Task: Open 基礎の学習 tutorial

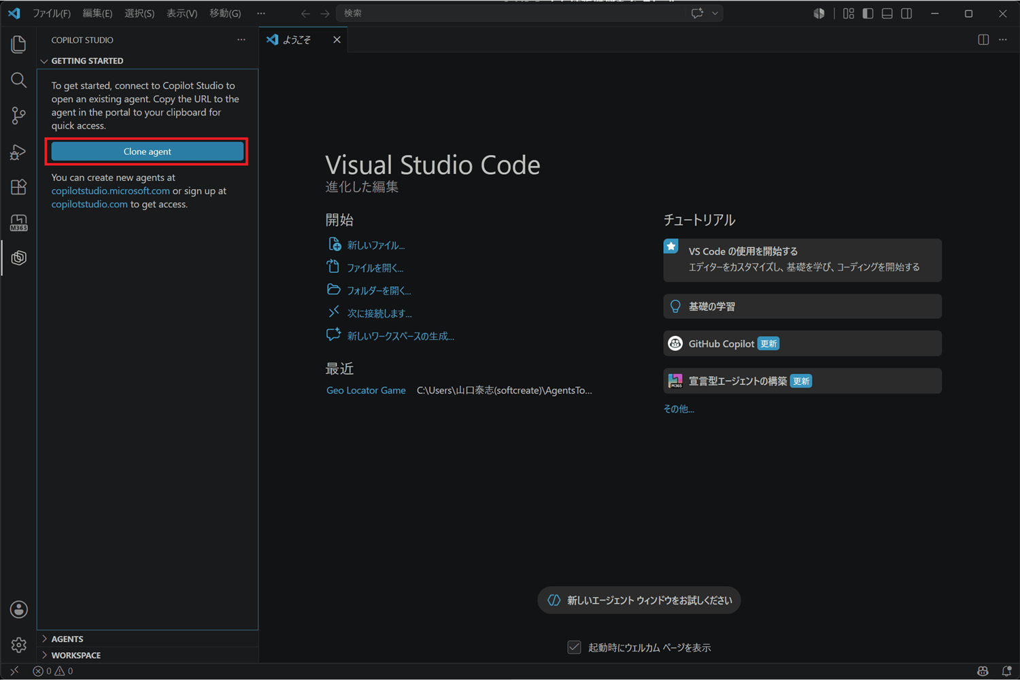Action: (x=802, y=307)
